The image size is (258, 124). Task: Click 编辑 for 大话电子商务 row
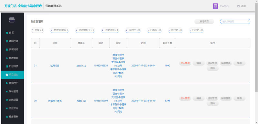click(x=199, y=98)
